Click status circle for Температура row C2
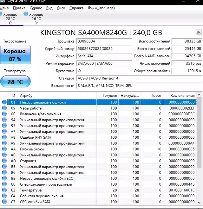203x209 pixels. 4,190
